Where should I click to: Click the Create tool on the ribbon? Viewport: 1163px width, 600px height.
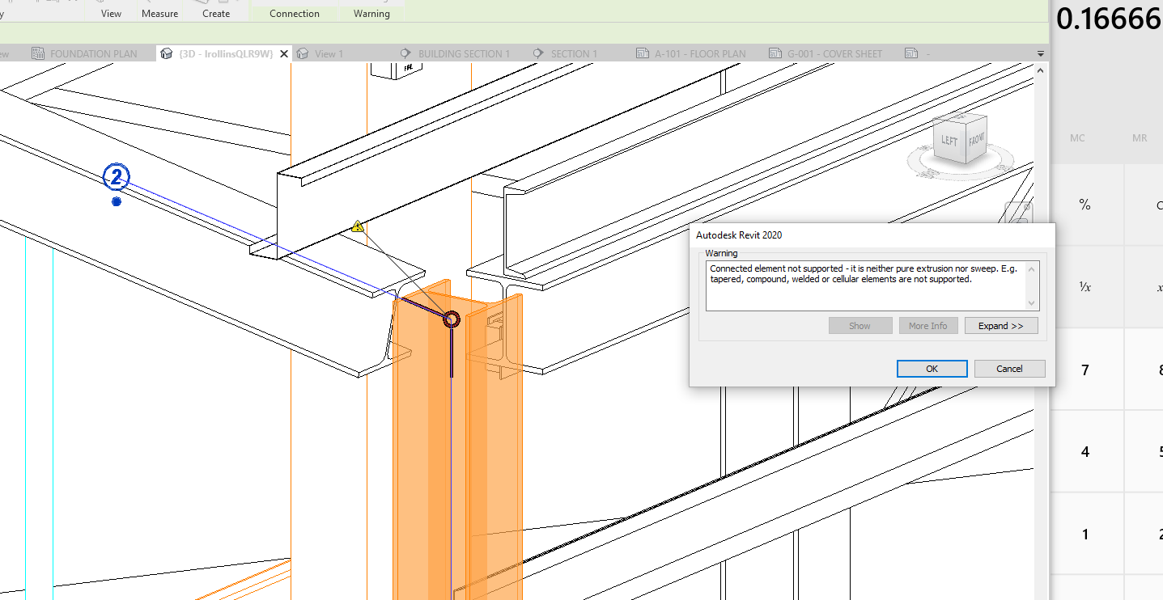[215, 13]
